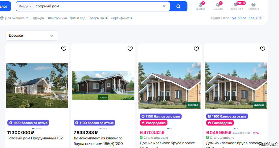Click image carousel dots under Готовый дом photo
279x148 pixels.
point(37,128)
